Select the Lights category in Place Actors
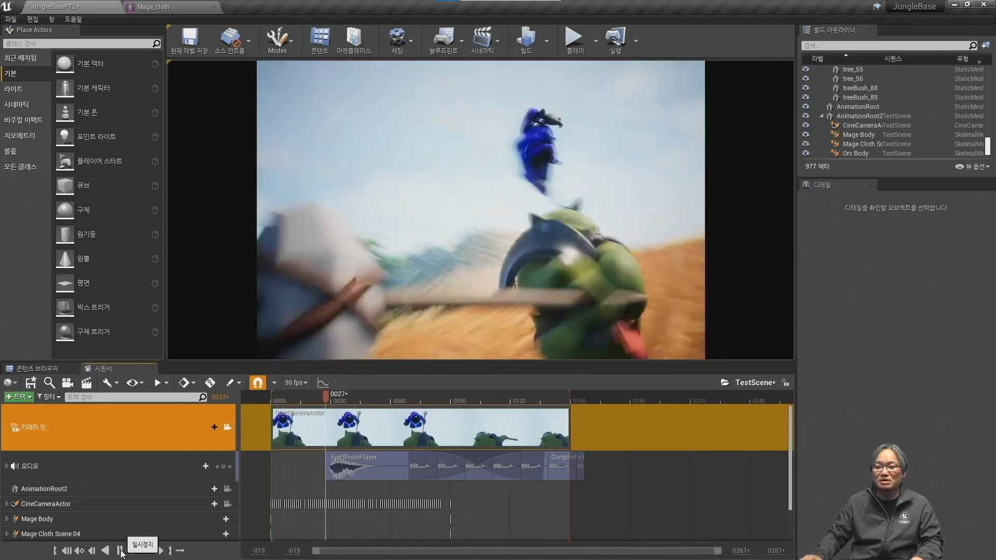 [14, 89]
